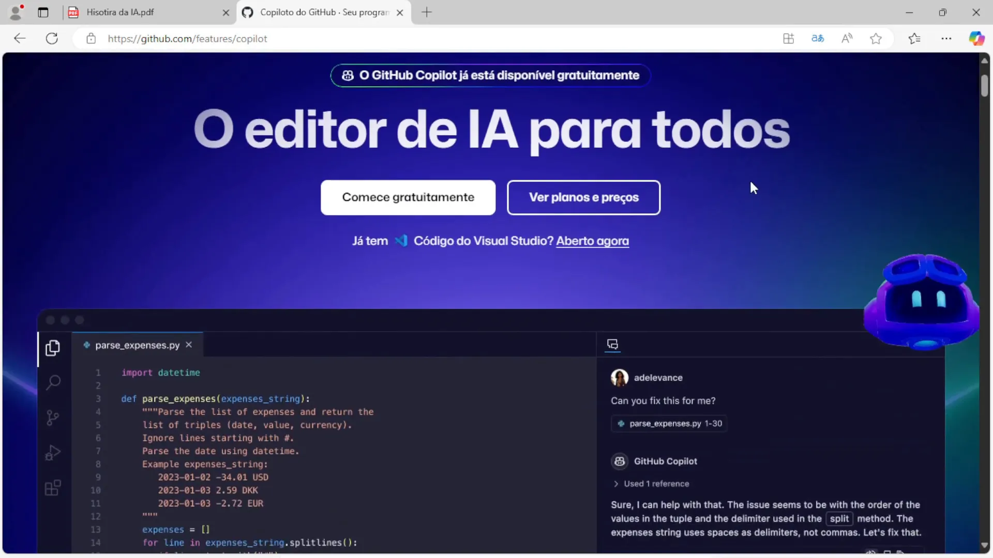Click the 'Can you fix this for me?' message
The height and width of the screenshot is (558, 993).
[663, 401]
